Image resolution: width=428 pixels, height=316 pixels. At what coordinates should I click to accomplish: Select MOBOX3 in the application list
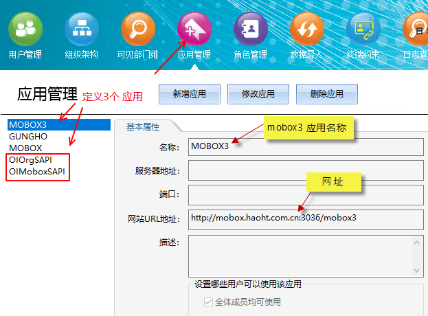point(27,125)
